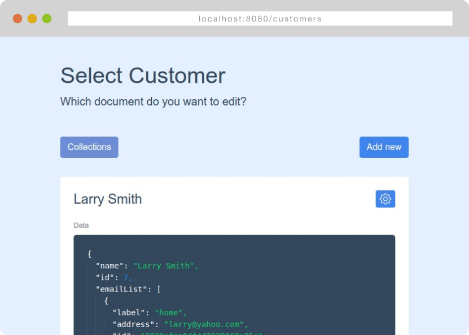Click "Which document do you want to edit?" text

pyautogui.click(x=153, y=102)
